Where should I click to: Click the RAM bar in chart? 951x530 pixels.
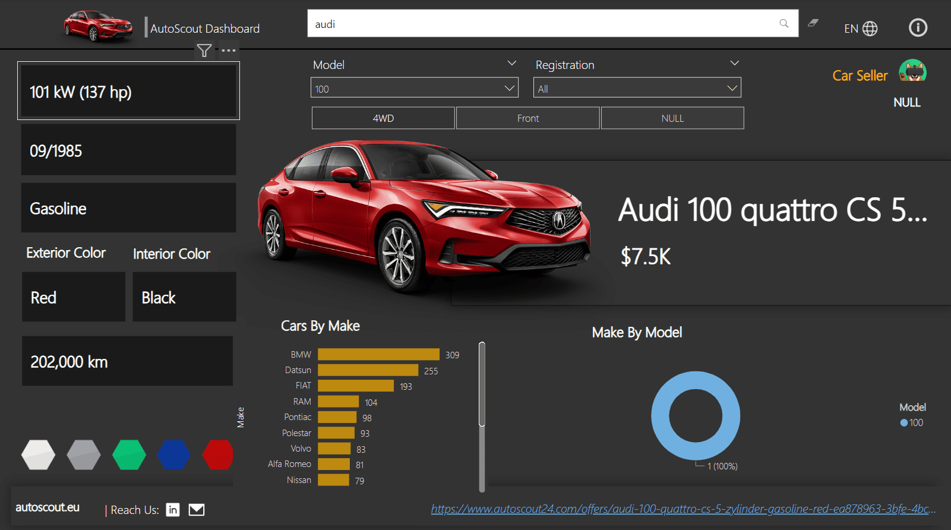click(x=338, y=402)
